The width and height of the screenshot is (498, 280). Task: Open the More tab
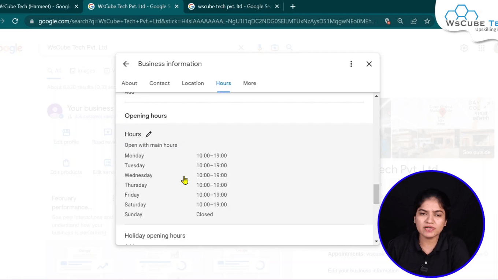pos(250,83)
